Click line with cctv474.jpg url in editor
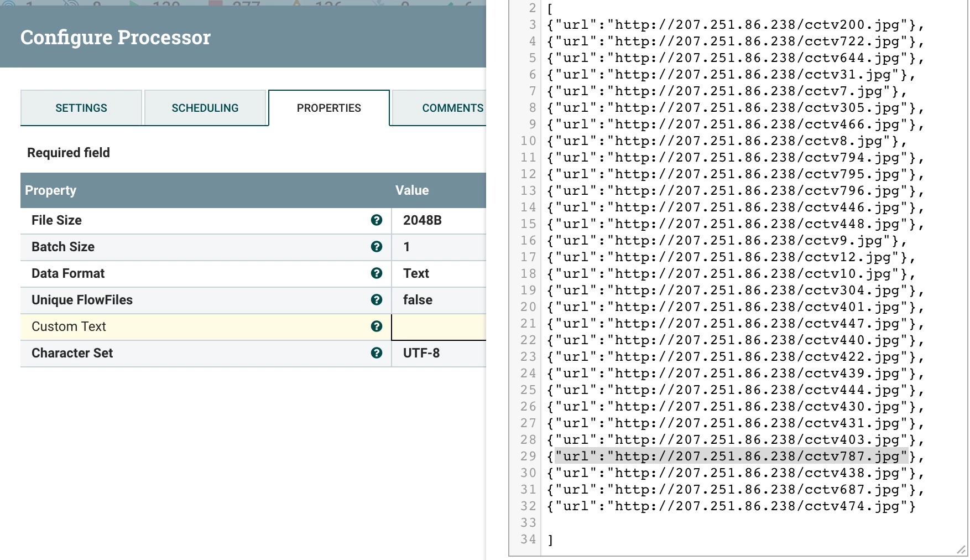 731,506
